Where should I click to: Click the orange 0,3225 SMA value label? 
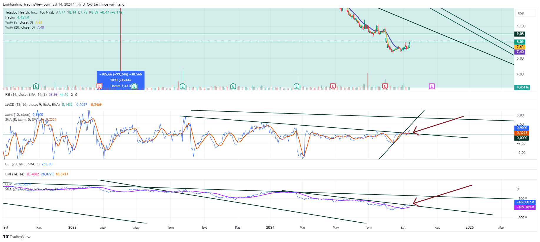(x=522, y=133)
